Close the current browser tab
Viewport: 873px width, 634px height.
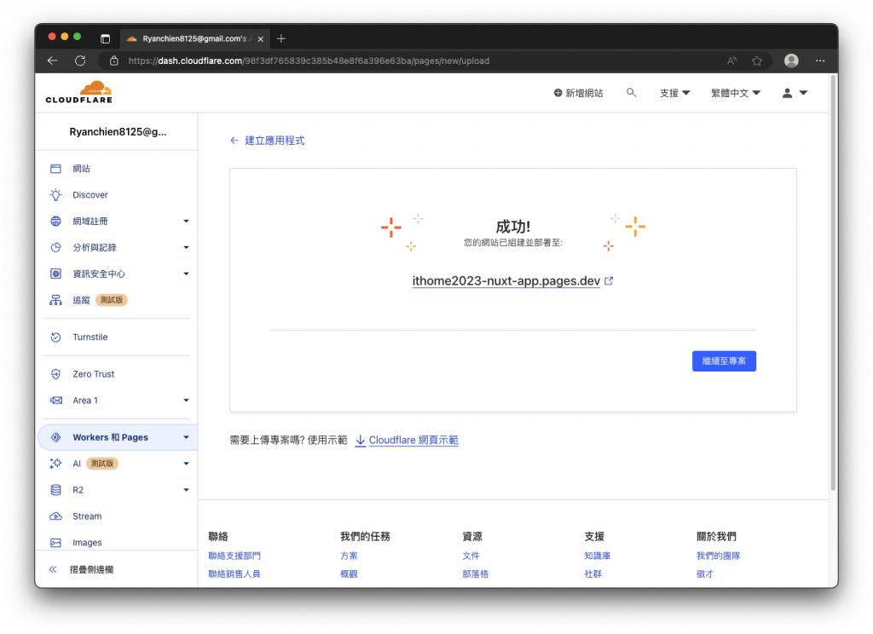tap(261, 39)
